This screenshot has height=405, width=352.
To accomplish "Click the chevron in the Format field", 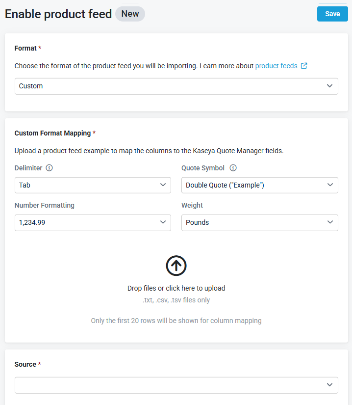I will click(329, 86).
